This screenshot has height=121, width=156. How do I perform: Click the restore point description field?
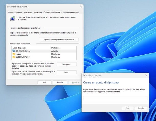point(115,98)
